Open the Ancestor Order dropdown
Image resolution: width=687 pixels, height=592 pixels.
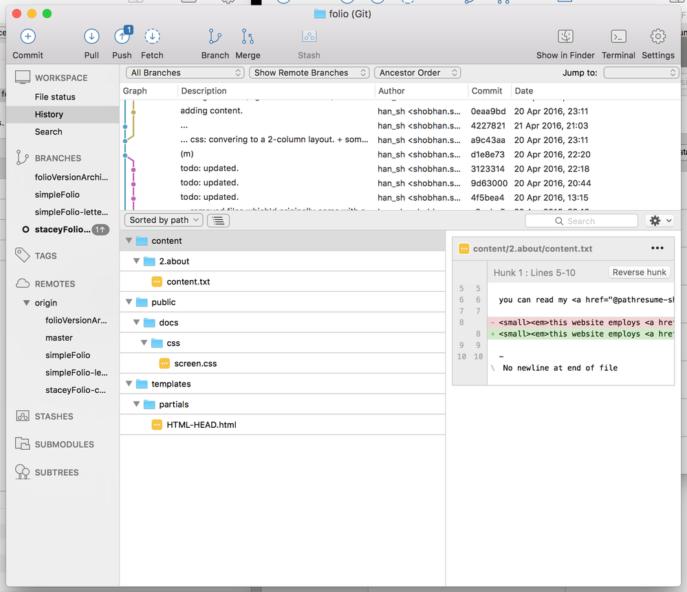click(417, 73)
